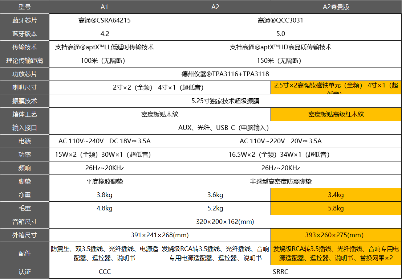Viewport: 402px width, 279px height.
Task: Click the 箱体工艺 row label
Action: pyautogui.click(x=25, y=114)
